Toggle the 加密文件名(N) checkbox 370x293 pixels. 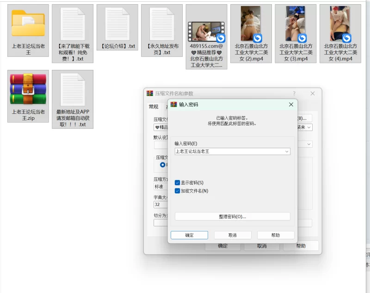click(x=178, y=191)
